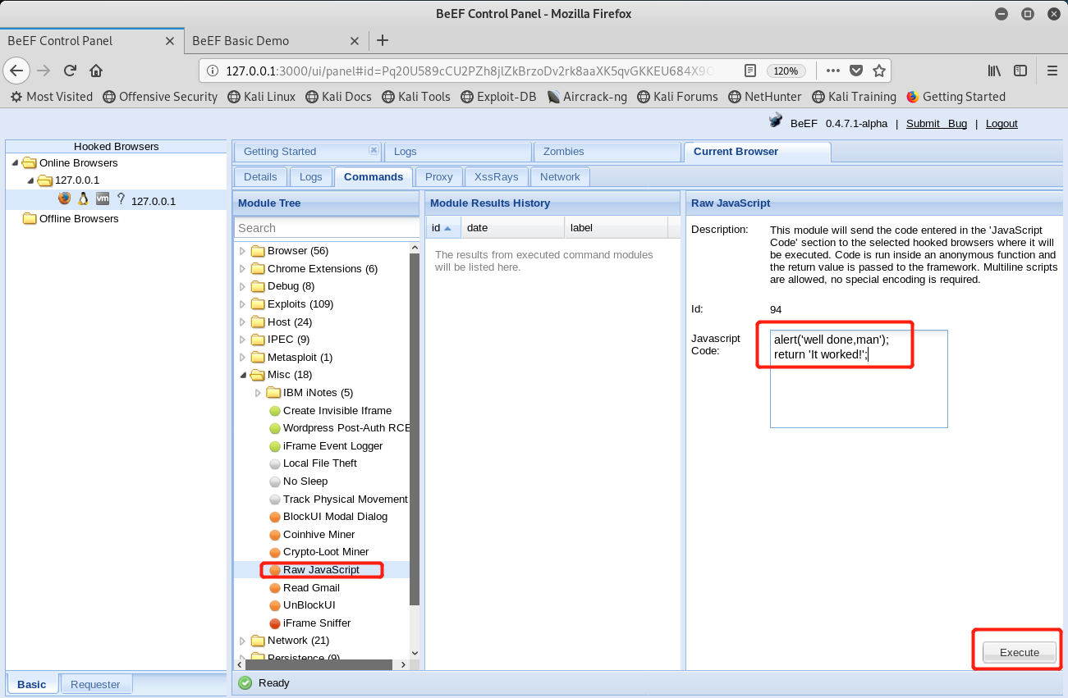Expand the Debug (8) folder

pyautogui.click(x=242, y=286)
